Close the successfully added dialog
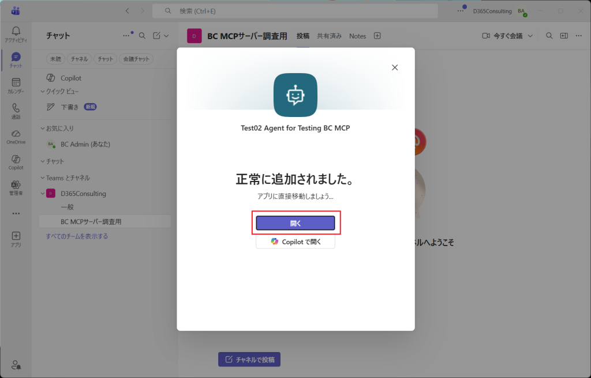591x378 pixels. click(395, 67)
